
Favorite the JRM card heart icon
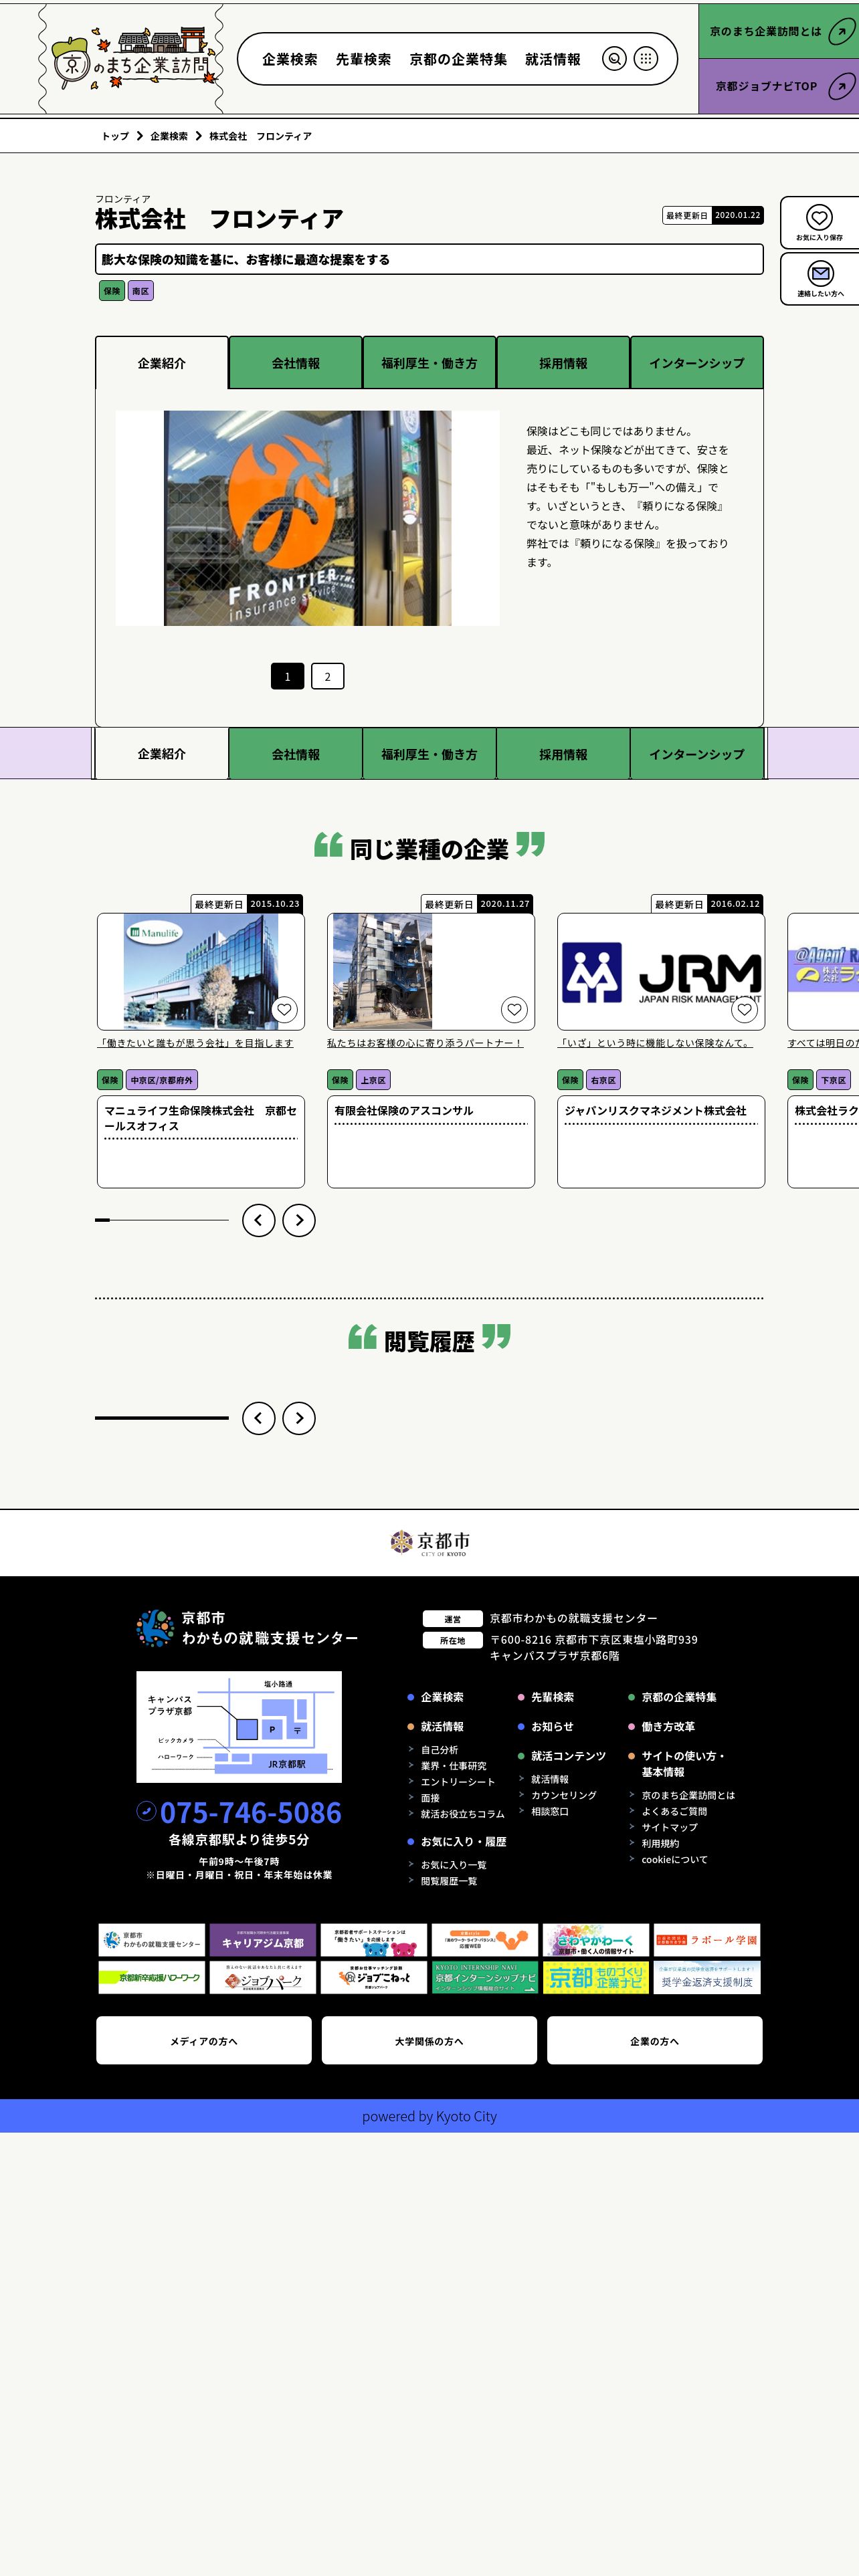tap(744, 1009)
